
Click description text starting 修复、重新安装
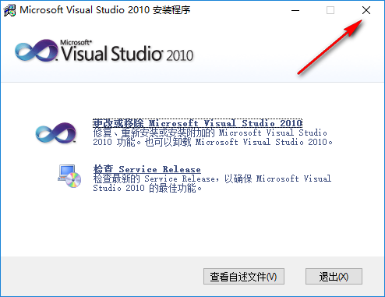(x=213, y=137)
